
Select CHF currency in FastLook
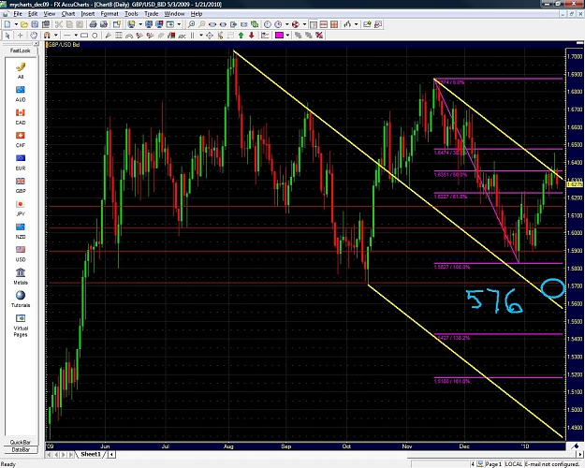(x=21, y=139)
